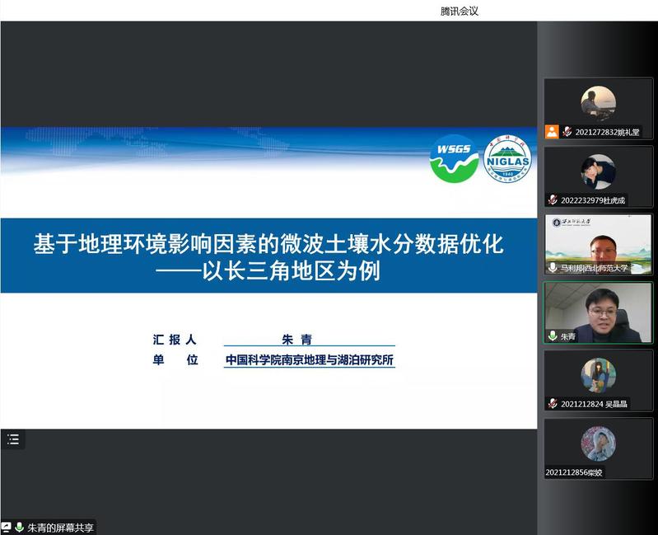
Task: Select the 2021212856柴姣 participant avatar
Action: point(598,443)
